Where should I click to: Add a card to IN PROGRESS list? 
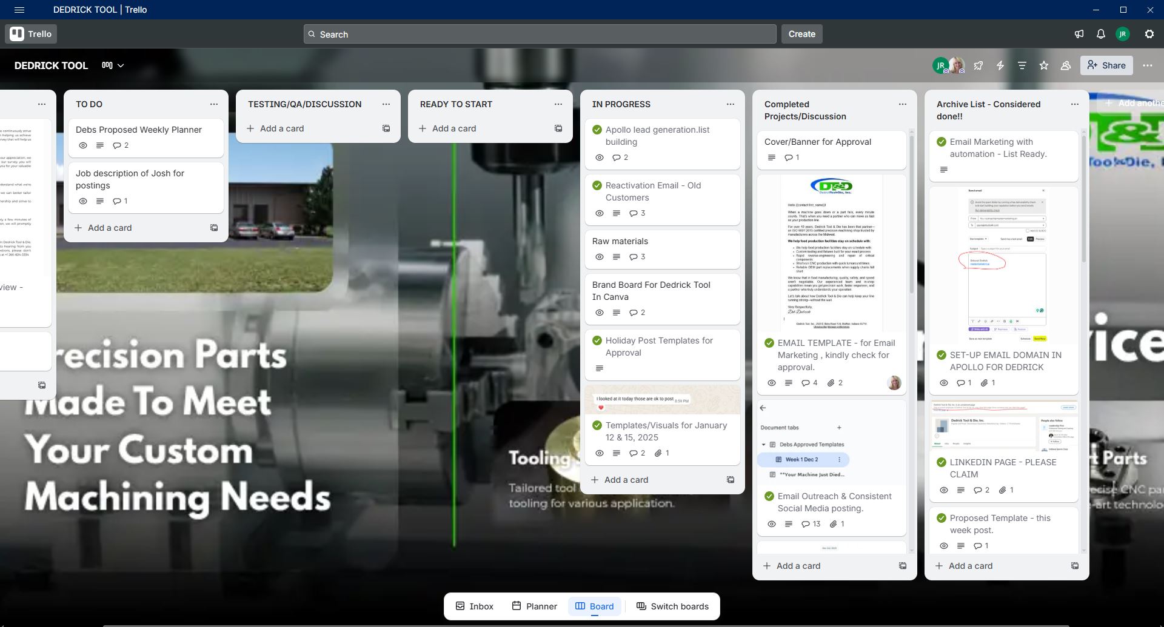click(652, 480)
